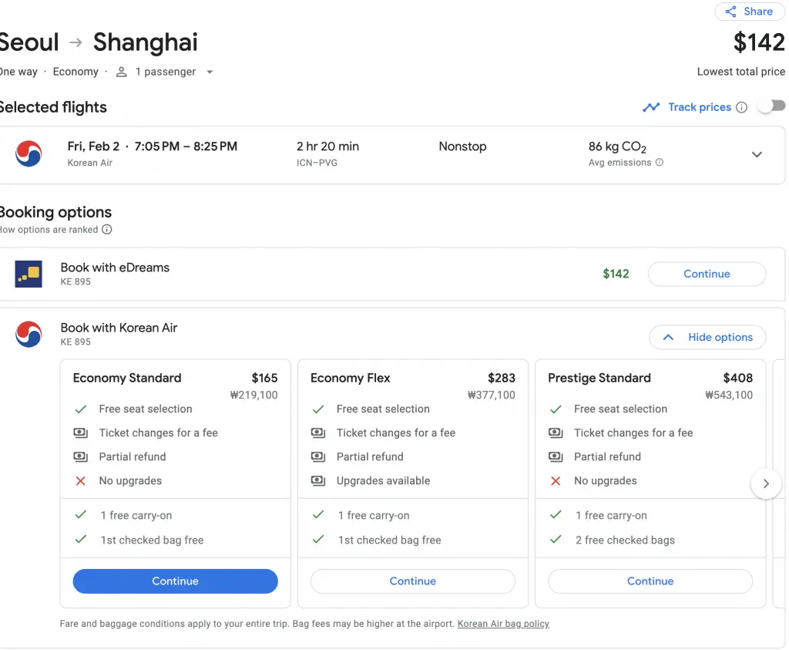Open the passenger count dropdown
Screen dimensions: 789x650
210,72
